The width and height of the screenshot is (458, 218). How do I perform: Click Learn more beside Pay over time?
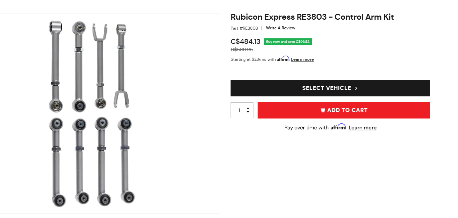362,128
